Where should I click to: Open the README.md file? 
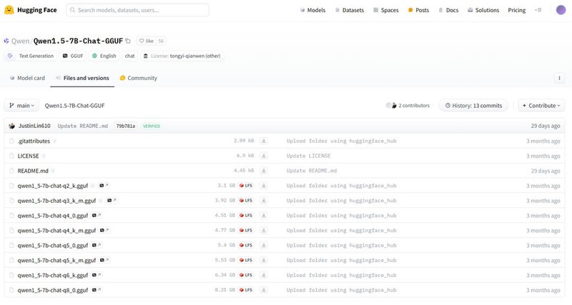pyautogui.click(x=33, y=171)
